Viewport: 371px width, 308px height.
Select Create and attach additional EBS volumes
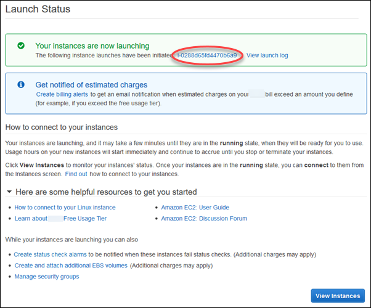point(71,265)
